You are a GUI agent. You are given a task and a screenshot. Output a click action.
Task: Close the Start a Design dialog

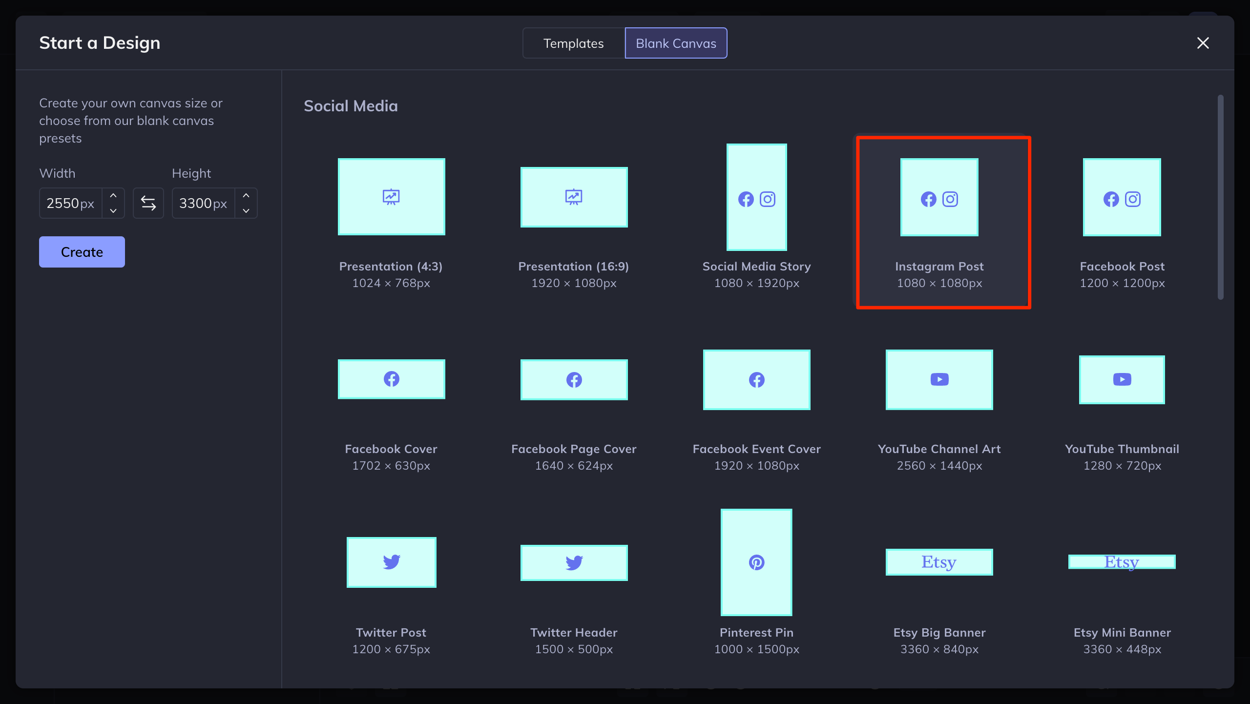click(x=1203, y=43)
